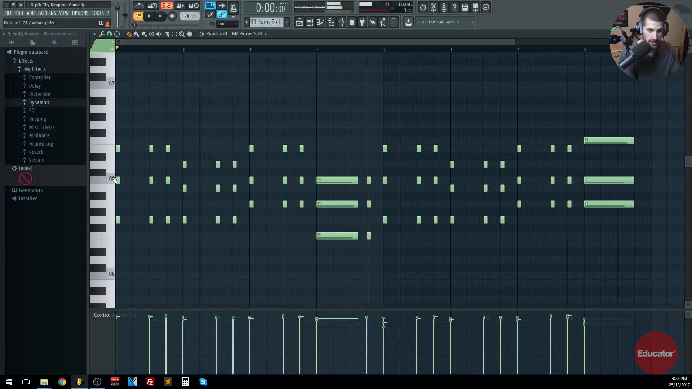Select the Delete tool in piano roll
The image size is (692, 389).
151,34
